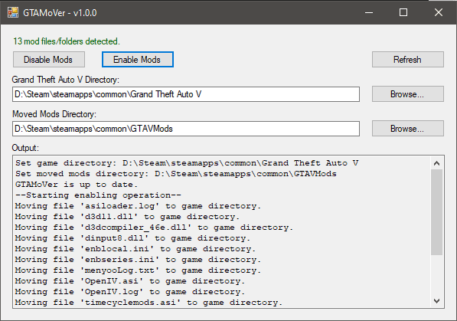Click the GTAMoVer v1.0.0 title bar text

coord(60,13)
